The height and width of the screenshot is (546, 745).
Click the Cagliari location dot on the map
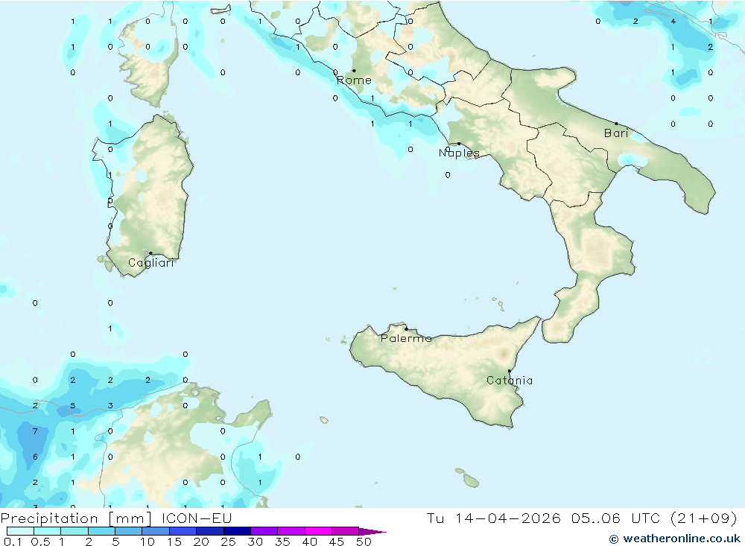[x=150, y=253]
